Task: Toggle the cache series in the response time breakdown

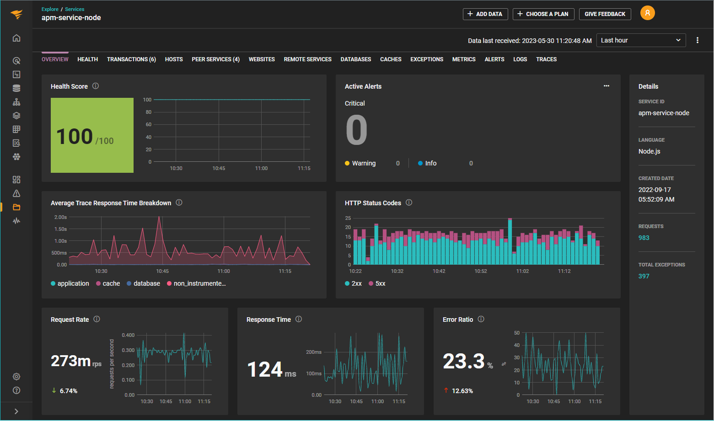Action: pyautogui.click(x=108, y=283)
